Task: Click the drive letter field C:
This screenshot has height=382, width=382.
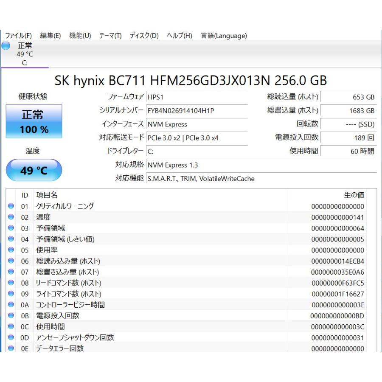Action: 197,151
